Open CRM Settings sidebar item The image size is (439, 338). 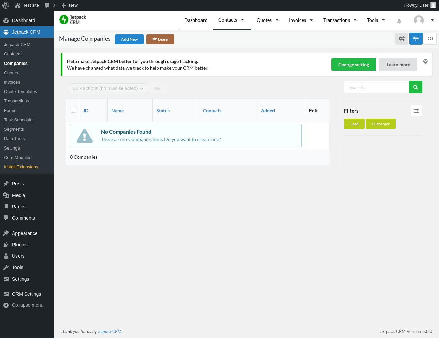[x=27, y=294]
